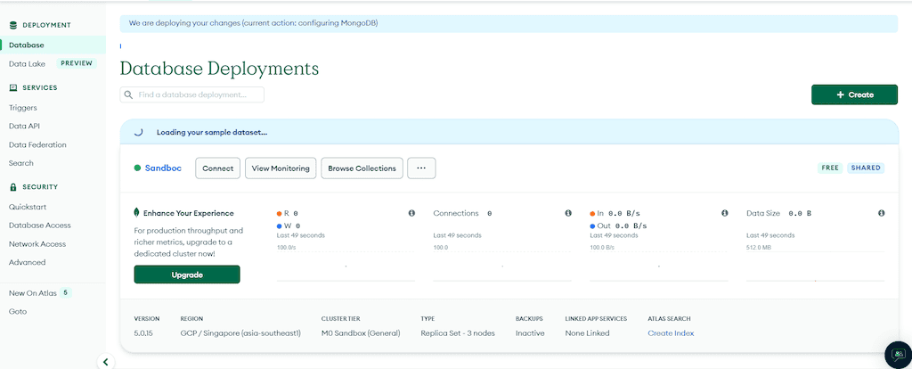Go to Database Access
The height and width of the screenshot is (369, 912).
[x=39, y=225]
